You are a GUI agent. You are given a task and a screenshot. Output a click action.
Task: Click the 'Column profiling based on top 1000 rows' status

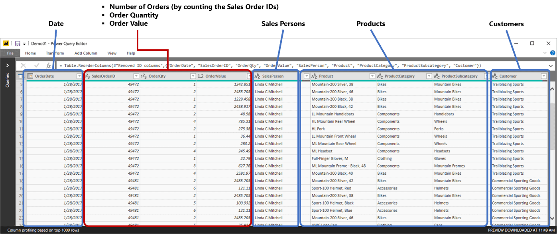43,230
